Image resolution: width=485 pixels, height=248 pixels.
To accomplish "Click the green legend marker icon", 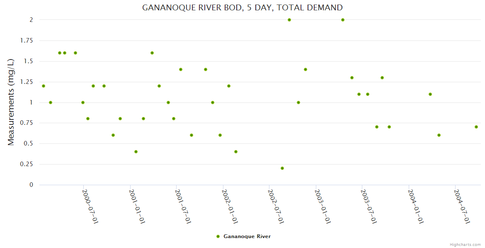I will click(218, 236).
